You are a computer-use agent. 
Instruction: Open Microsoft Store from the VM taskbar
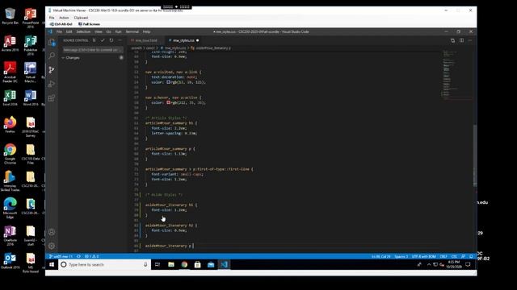pos(197,264)
